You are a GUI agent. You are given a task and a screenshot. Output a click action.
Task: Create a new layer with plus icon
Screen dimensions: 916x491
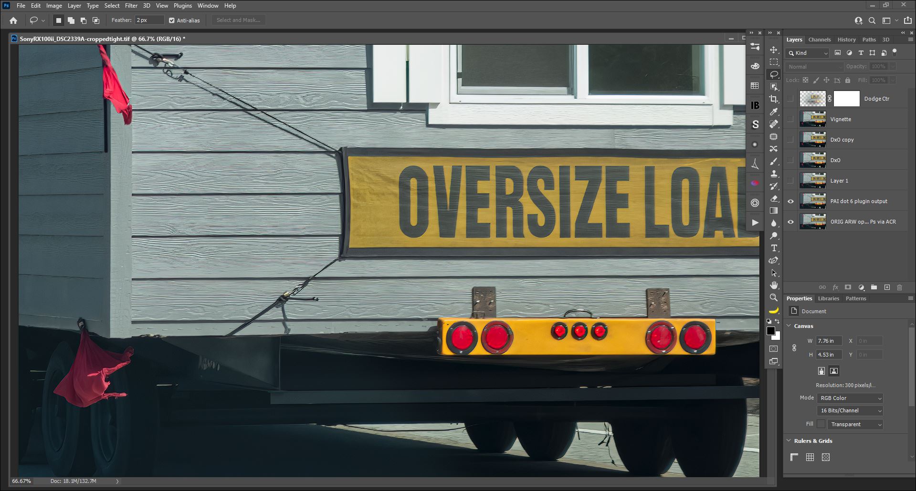click(887, 287)
